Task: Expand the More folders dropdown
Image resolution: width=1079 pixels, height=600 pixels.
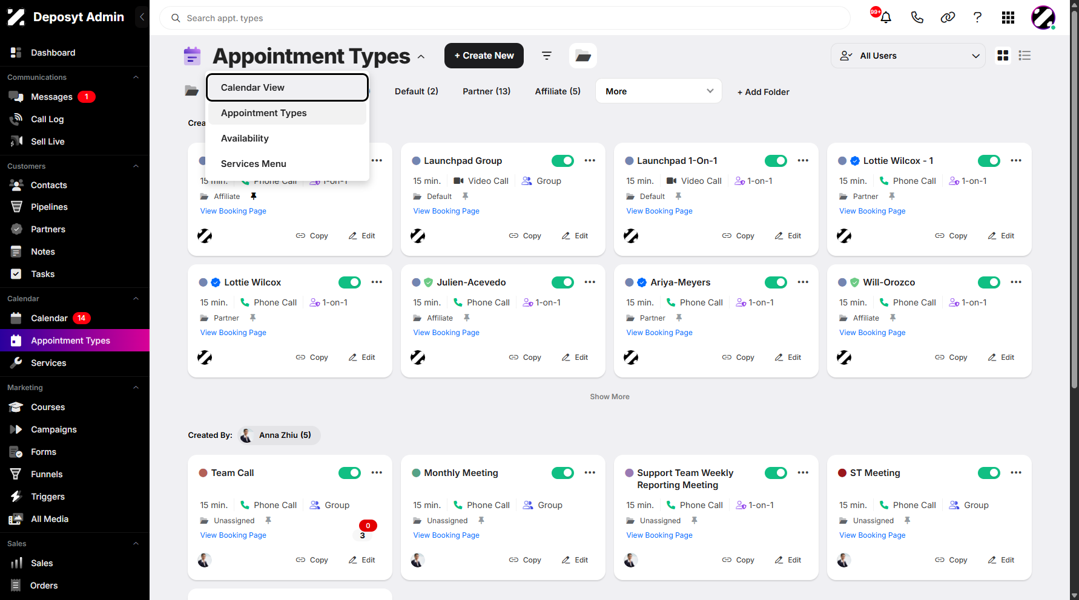Action: (659, 91)
